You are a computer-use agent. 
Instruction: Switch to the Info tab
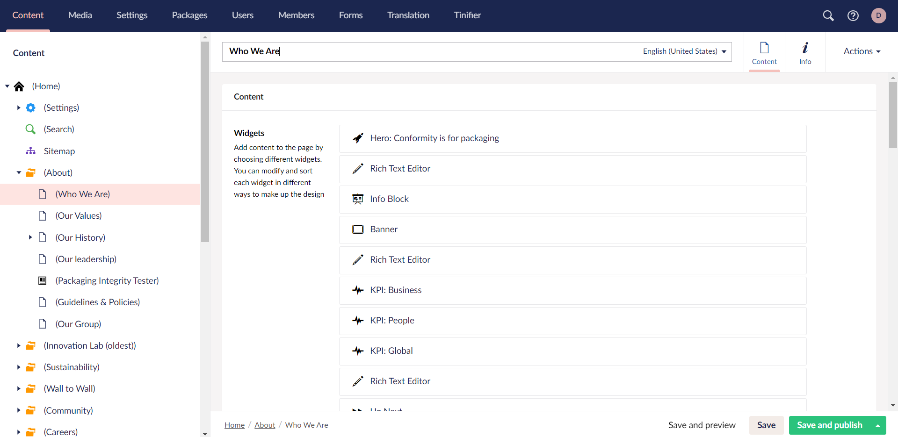[x=805, y=52]
